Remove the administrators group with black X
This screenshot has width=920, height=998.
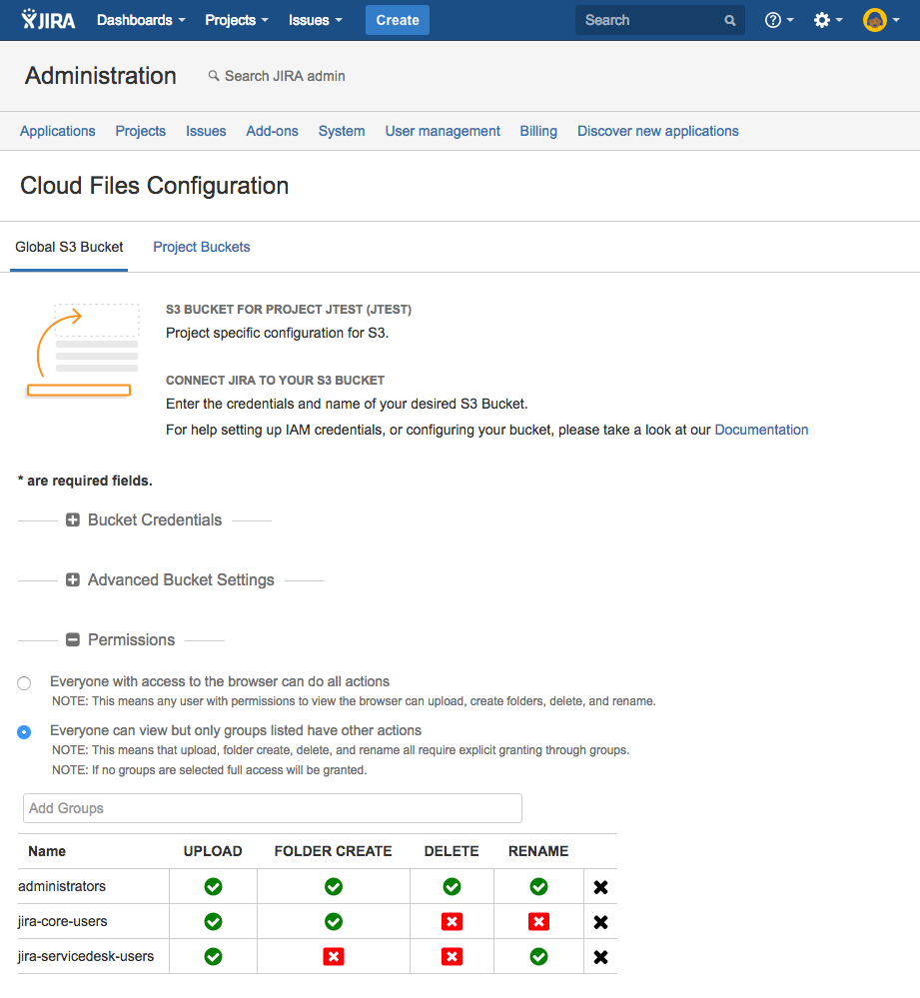(x=600, y=887)
